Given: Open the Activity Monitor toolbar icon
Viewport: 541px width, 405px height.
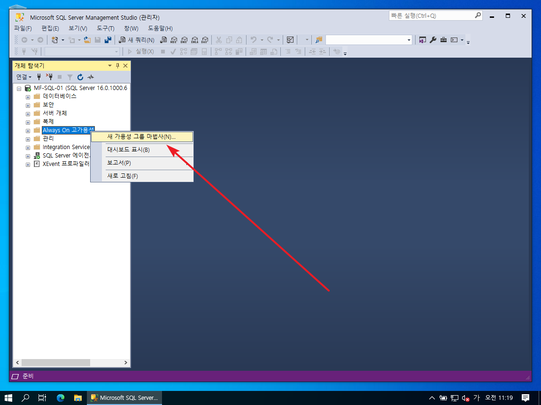Looking at the screenshot, I should [x=290, y=40].
